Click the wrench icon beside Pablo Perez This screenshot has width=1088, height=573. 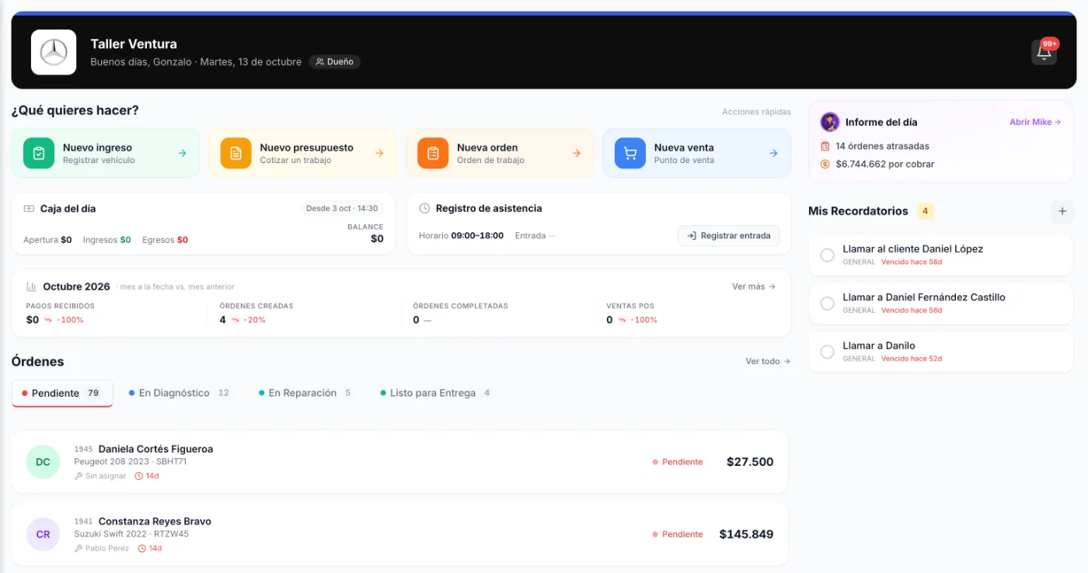(x=78, y=548)
